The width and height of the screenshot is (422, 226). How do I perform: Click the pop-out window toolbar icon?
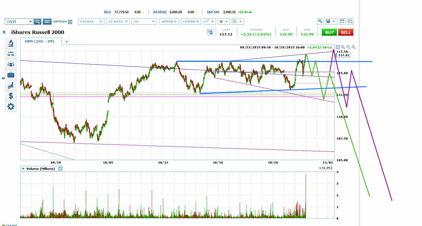click(350, 21)
